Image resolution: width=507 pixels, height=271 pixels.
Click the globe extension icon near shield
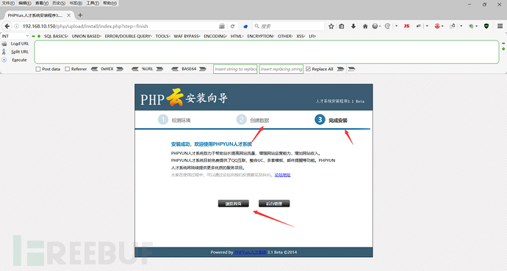click(x=471, y=26)
